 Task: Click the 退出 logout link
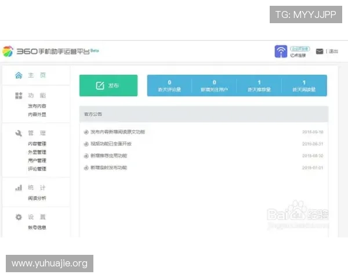(333, 52)
